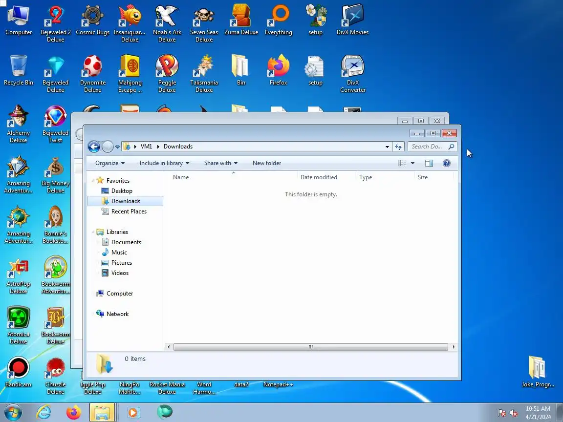Select the Music library
Image resolution: width=563 pixels, height=422 pixels.
click(119, 252)
